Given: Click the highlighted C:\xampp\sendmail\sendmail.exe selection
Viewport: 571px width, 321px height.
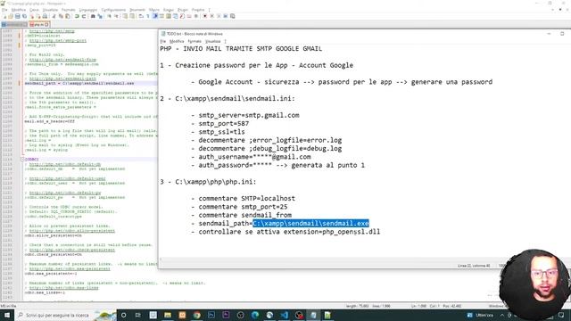Looking at the screenshot, I should pyautogui.click(x=311, y=224).
